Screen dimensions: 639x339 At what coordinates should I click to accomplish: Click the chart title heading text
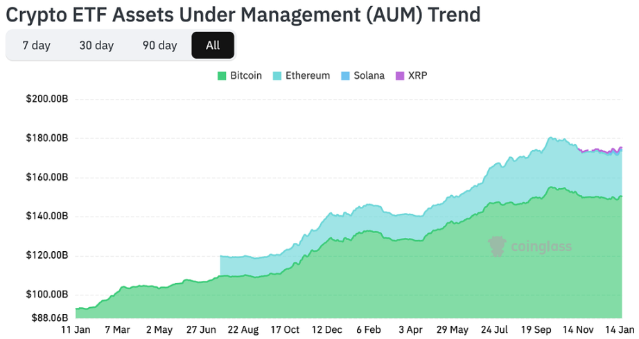tap(243, 14)
